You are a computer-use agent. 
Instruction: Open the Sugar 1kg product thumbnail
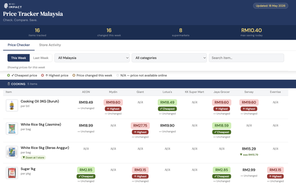[x=12, y=173]
